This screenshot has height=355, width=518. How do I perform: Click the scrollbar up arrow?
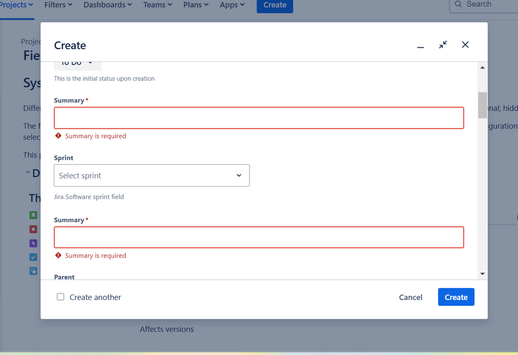(482, 68)
